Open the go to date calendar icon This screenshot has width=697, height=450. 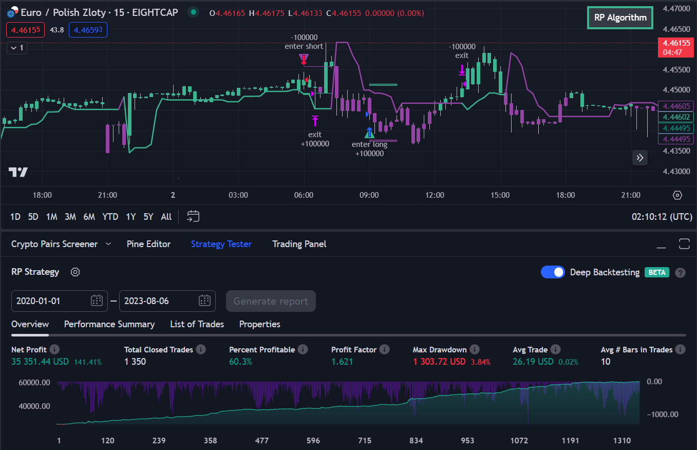pos(193,216)
